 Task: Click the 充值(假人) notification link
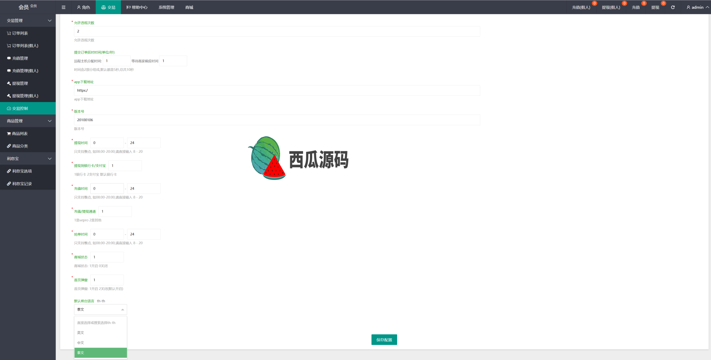[581, 7]
